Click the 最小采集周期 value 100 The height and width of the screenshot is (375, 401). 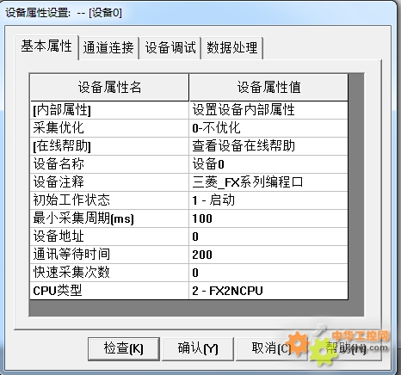268,218
